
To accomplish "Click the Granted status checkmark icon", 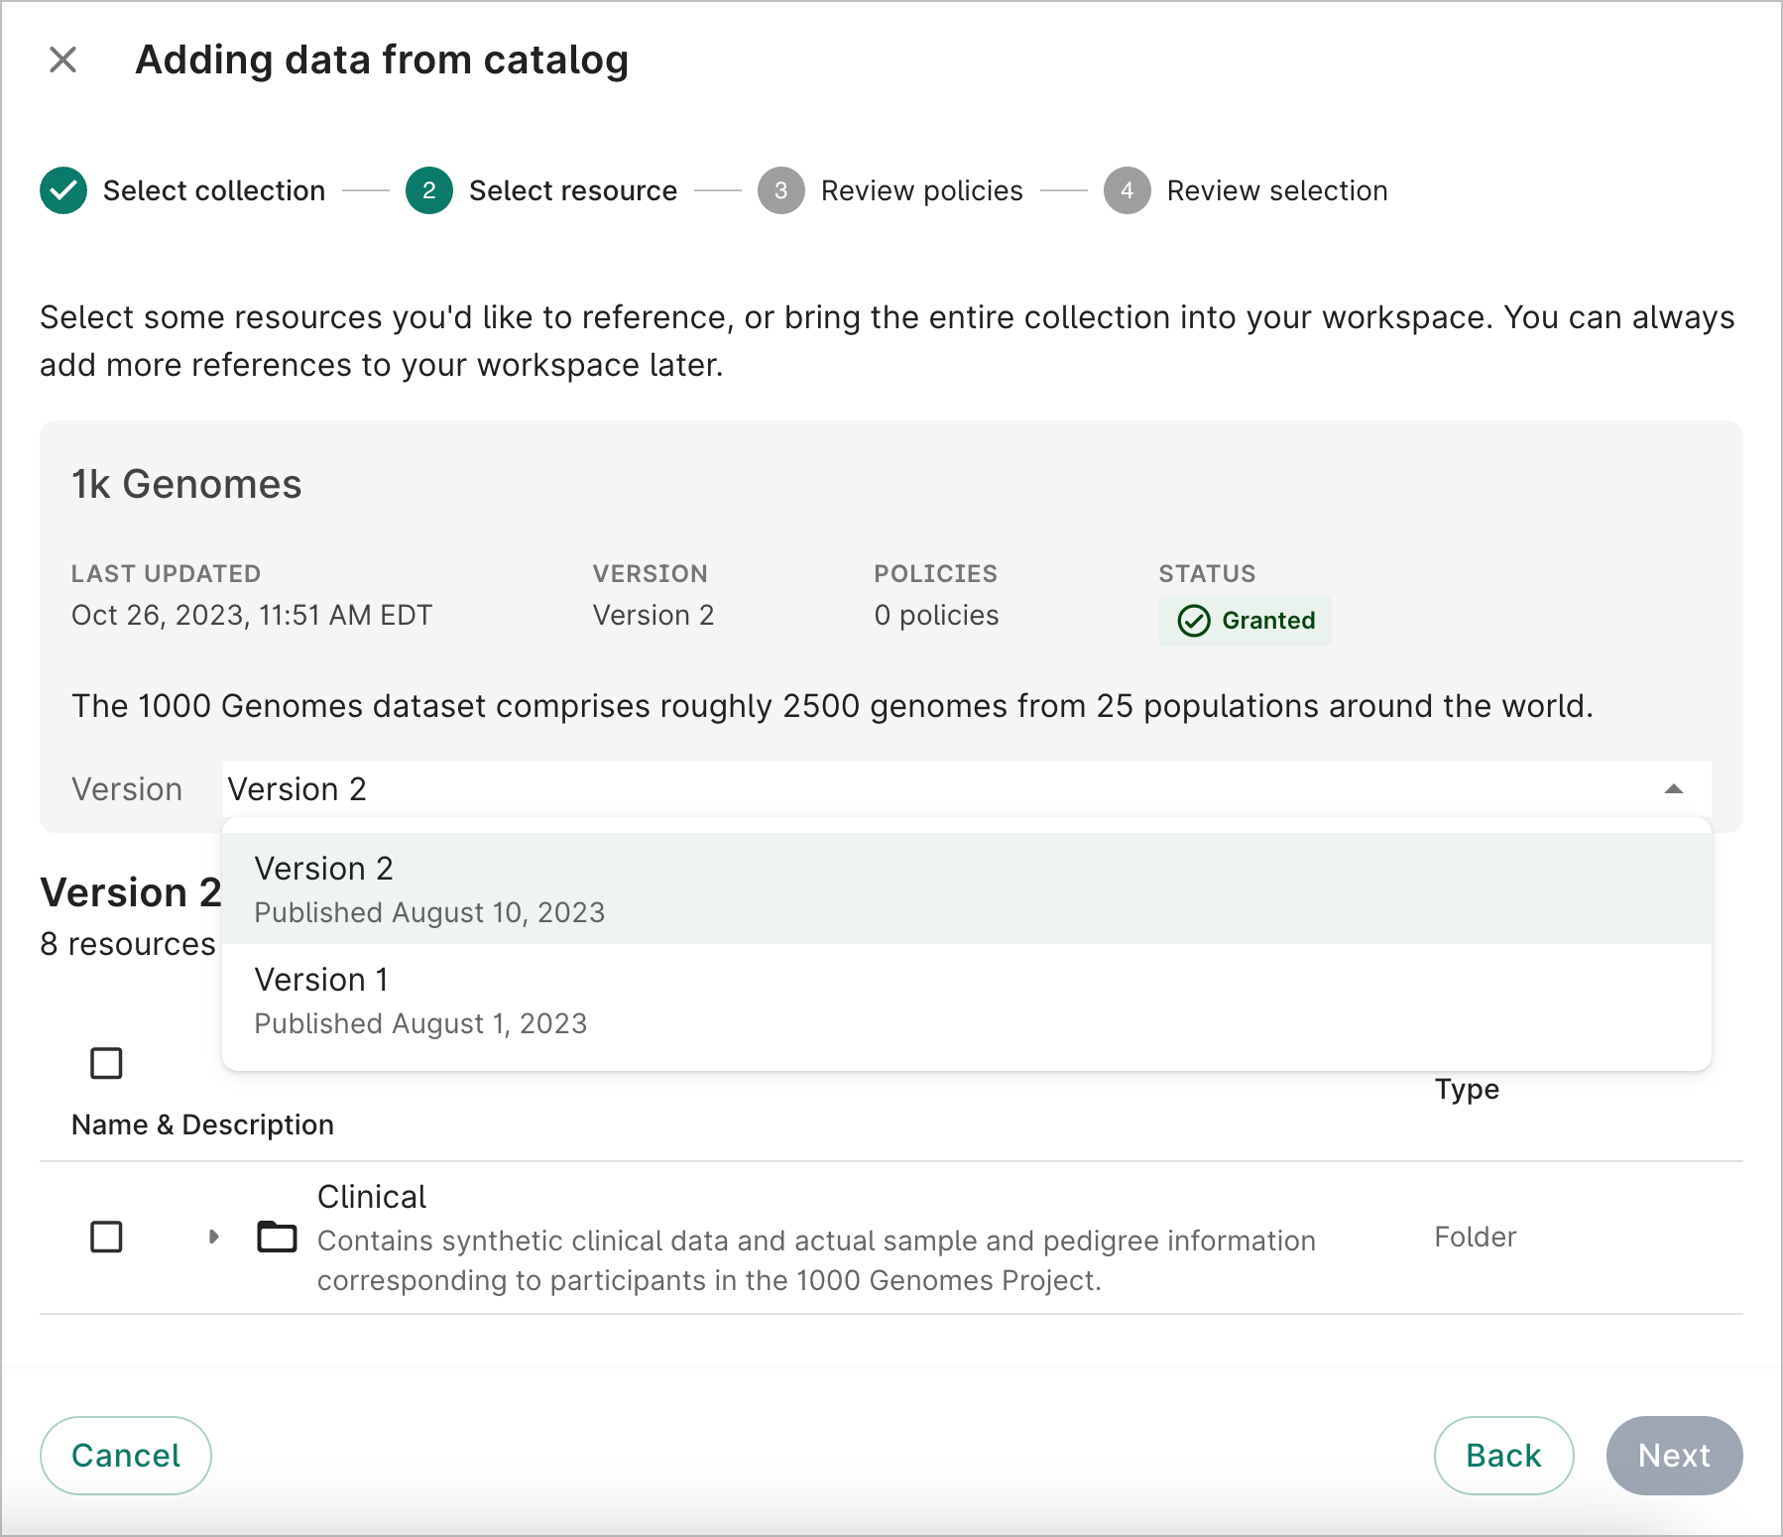I will tap(1194, 621).
